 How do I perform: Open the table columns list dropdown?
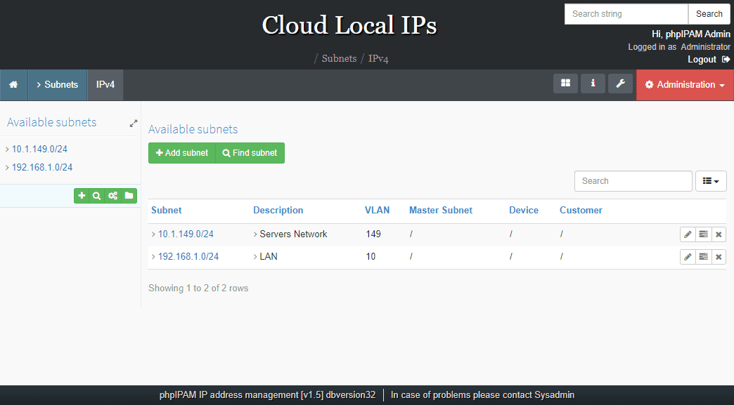click(711, 181)
